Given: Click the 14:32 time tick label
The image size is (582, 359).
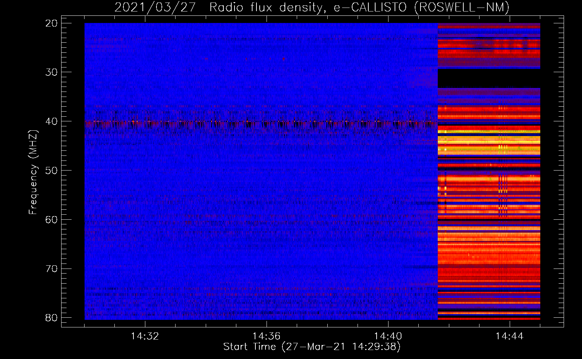Looking at the screenshot, I should tap(145, 336).
